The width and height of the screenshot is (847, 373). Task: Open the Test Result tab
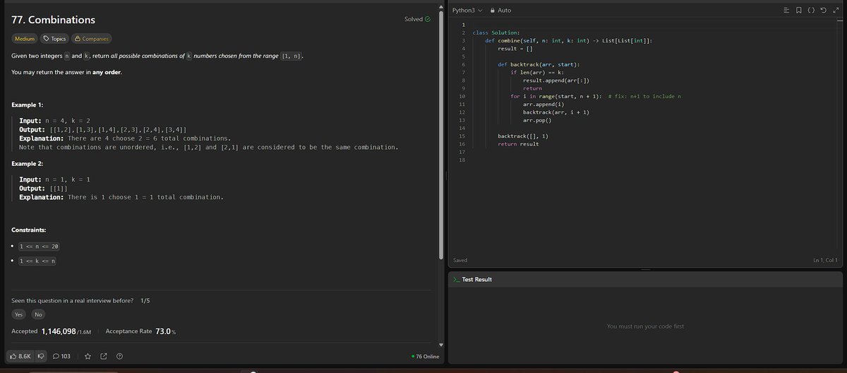click(471, 279)
